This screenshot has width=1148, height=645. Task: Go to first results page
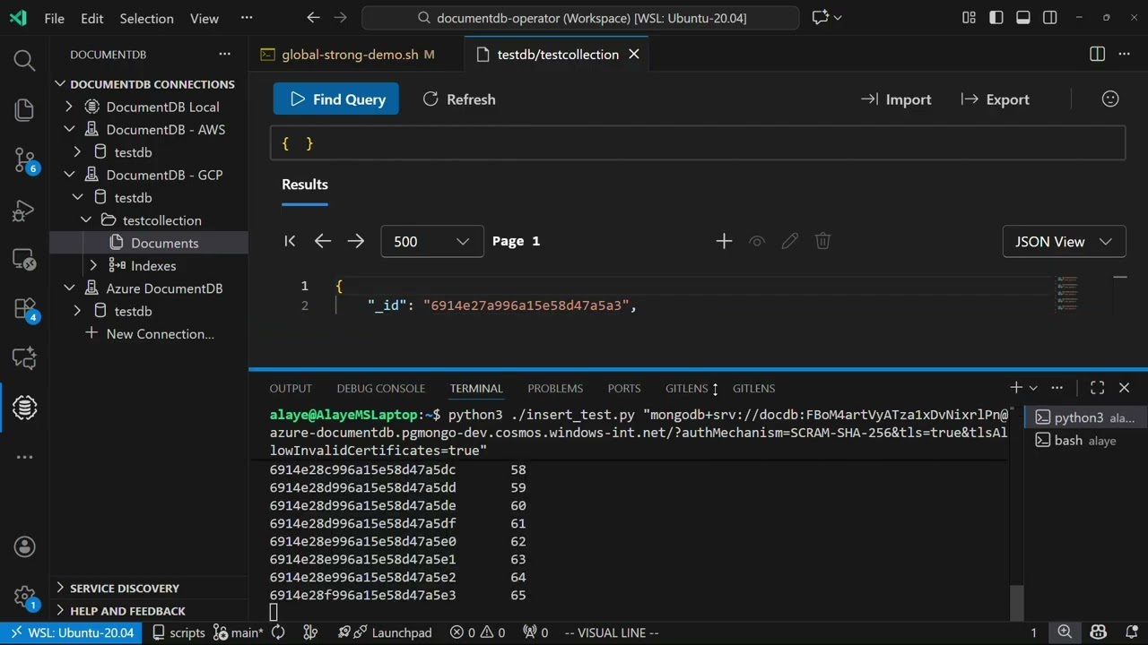point(290,241)
